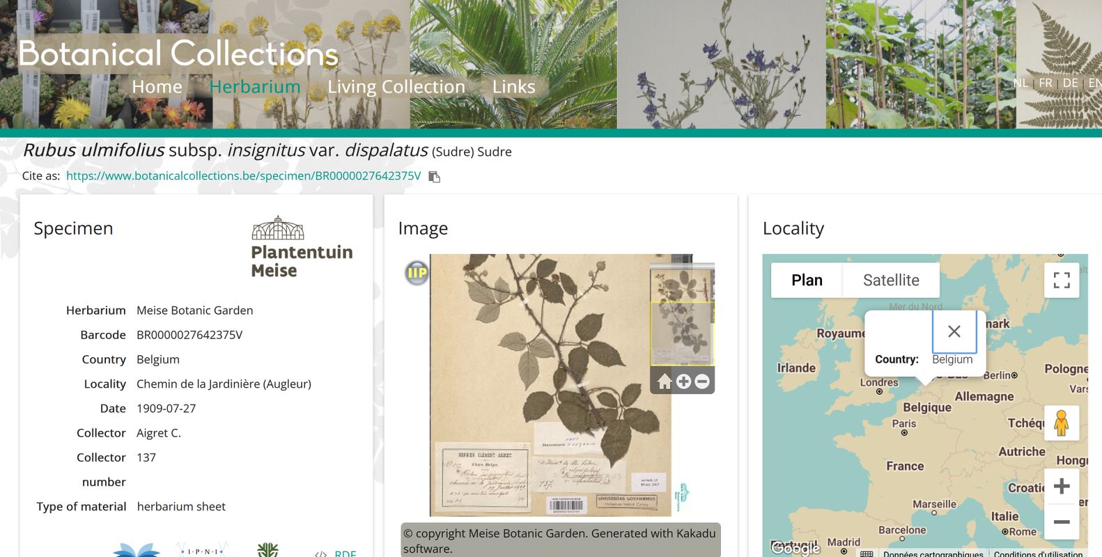
Task: Click the IIP logo in image viewer
Action: click(x=417, y=273)
